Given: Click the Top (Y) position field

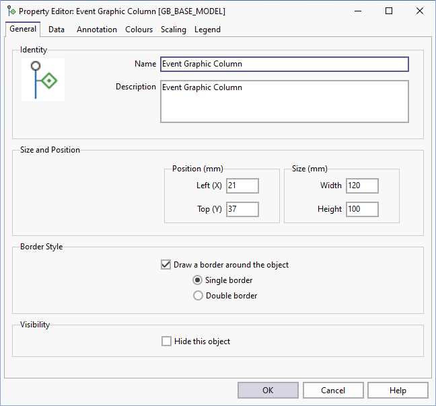Looking at the screenshot, I should 242,209.
